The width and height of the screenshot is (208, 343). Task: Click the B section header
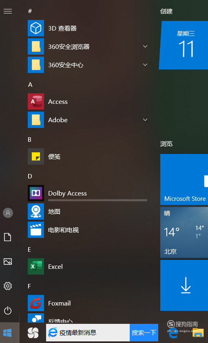click(29, 140)
